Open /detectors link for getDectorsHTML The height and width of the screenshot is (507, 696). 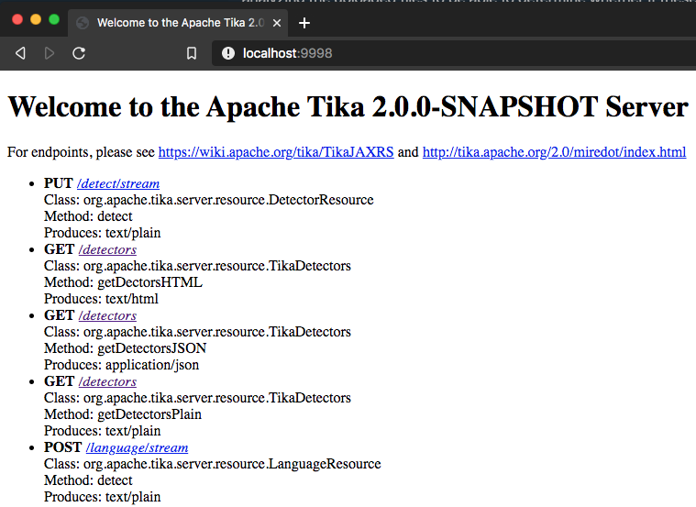(107, 249)
